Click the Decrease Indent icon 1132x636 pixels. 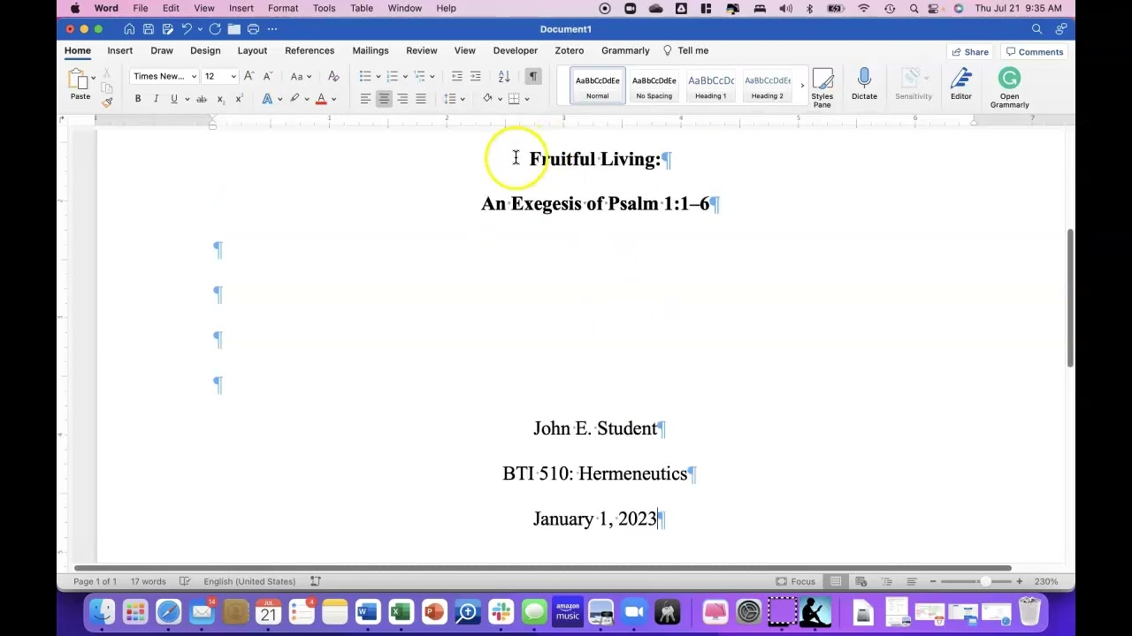(456, 76)
